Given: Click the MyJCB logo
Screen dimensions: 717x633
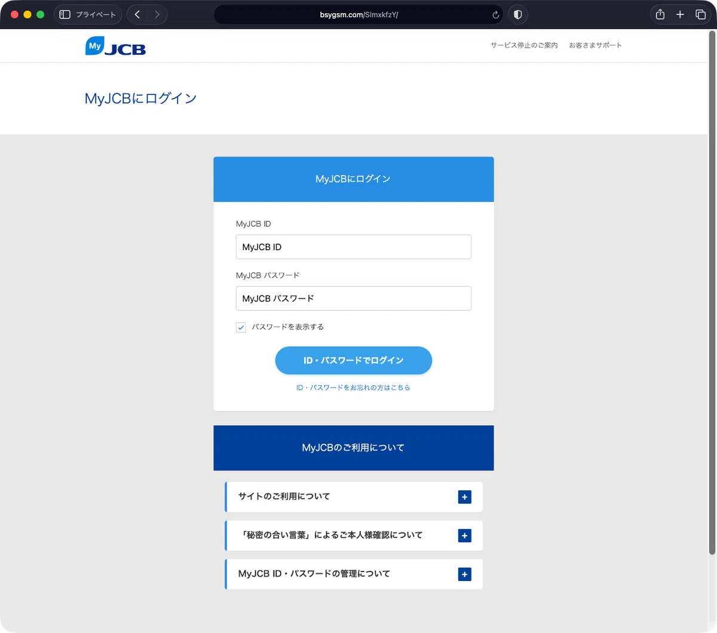Looking at the screenshot, I should [x=115, y=46].
